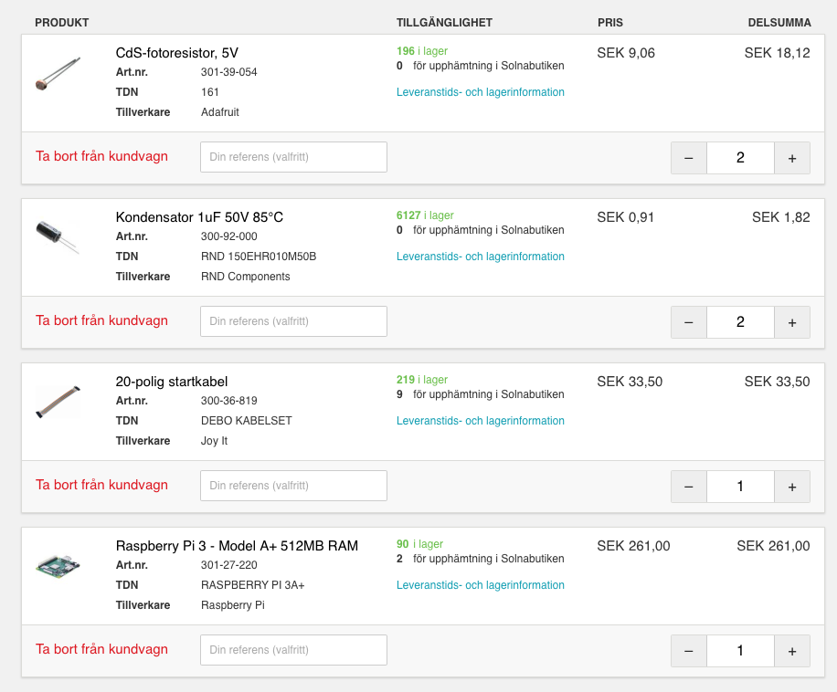
Task: Decrease 20-polig startkabel quantity by one
Action: (x=688, y=487)
